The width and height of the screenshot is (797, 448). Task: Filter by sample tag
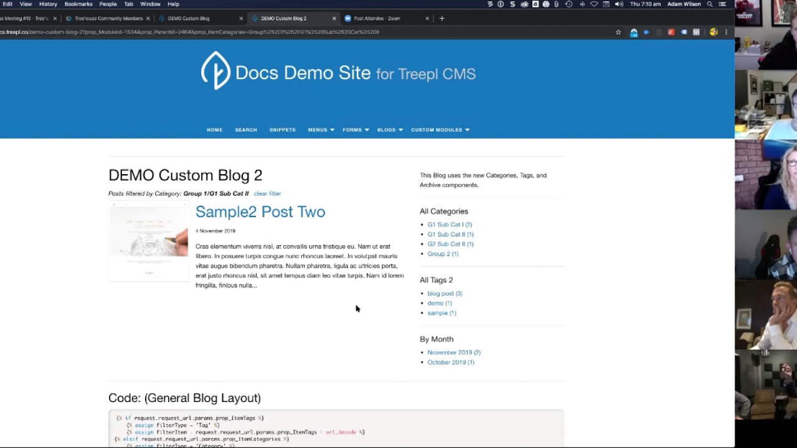441,313
